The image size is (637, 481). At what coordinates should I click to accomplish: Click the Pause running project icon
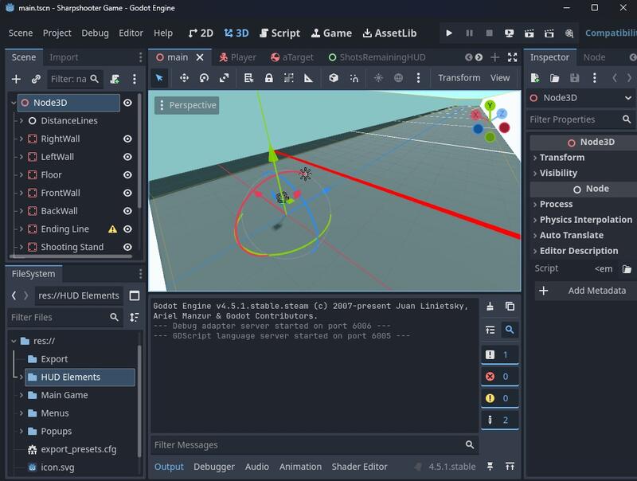click(x=469, y=33)
